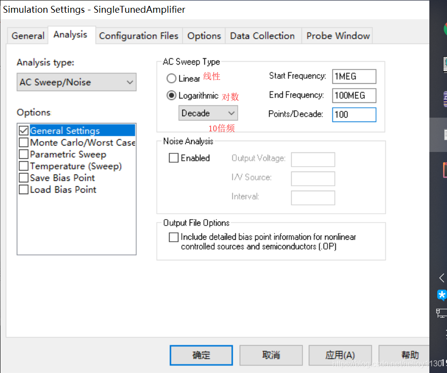Select the Parametric Sweep list row text

68,154
